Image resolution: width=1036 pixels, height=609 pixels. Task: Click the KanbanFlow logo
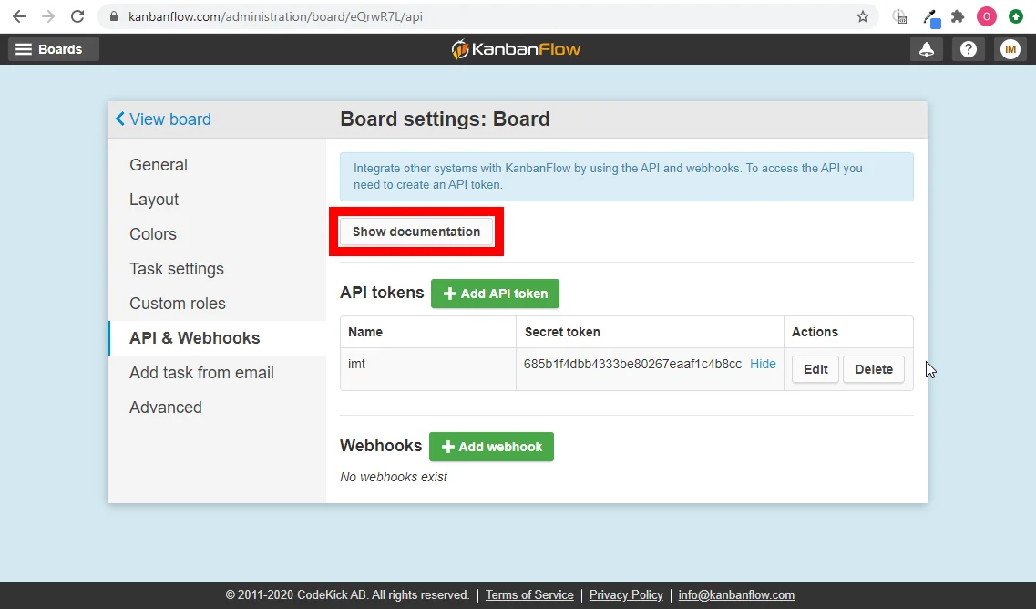[516, 49]
